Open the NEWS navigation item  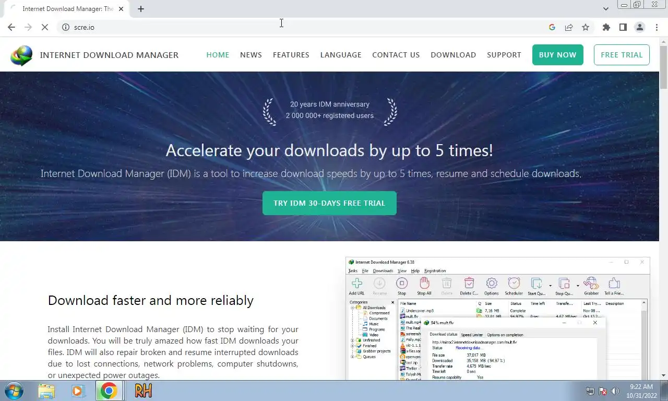(251, 55)
